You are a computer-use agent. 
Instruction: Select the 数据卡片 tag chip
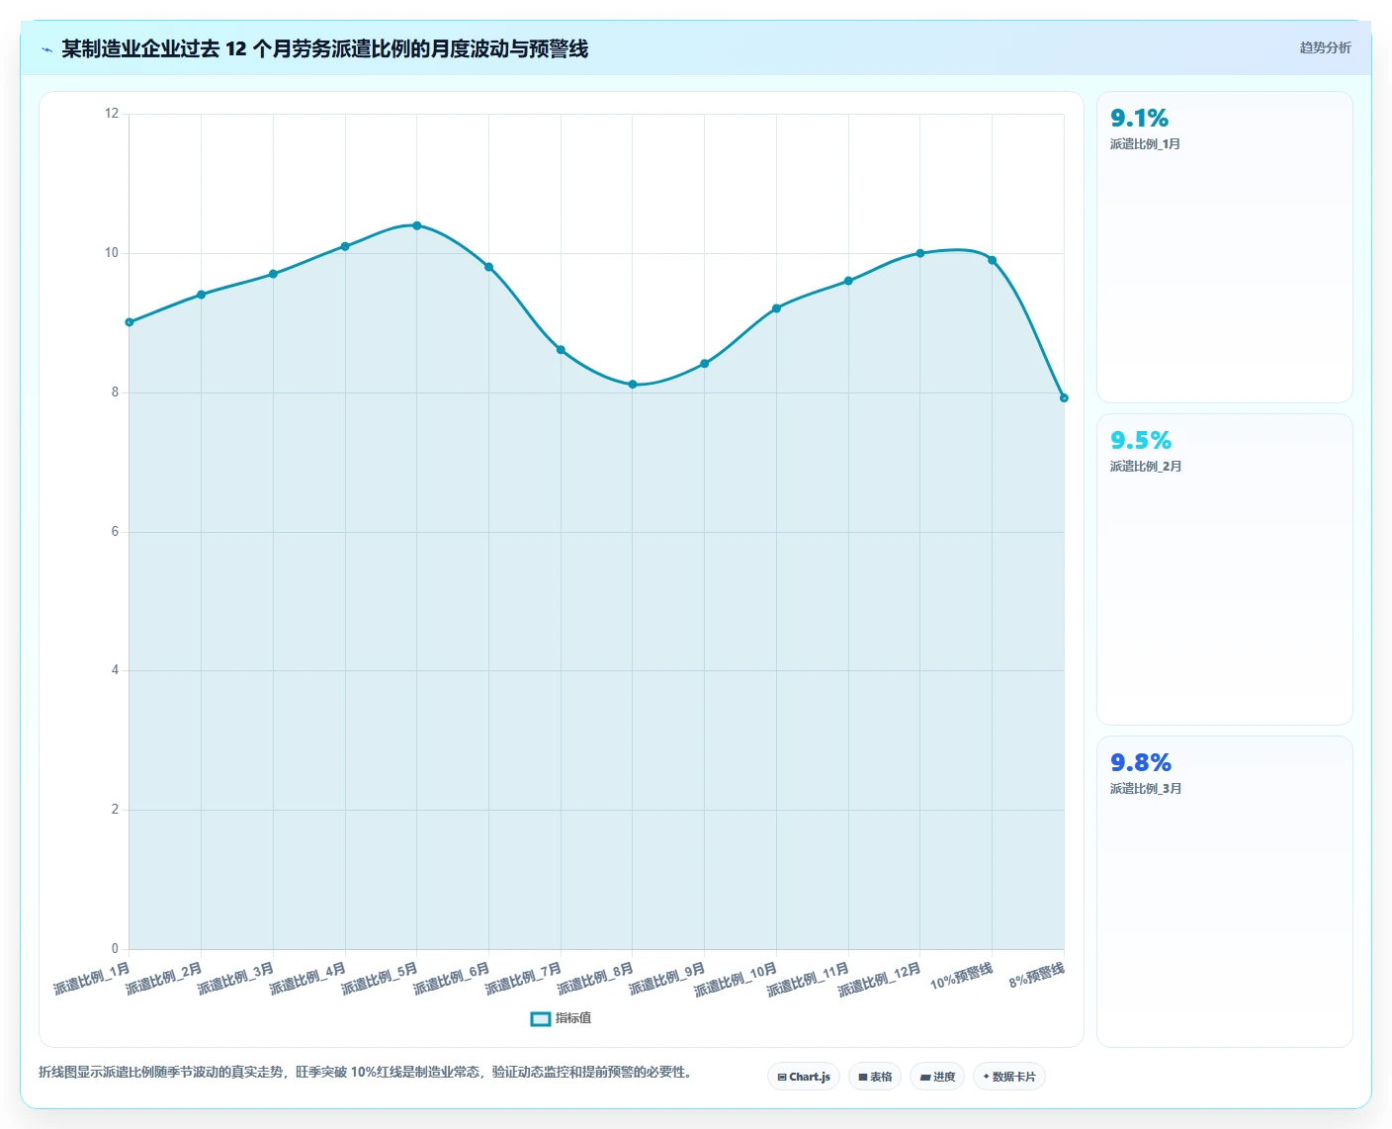[1009, 1077]
